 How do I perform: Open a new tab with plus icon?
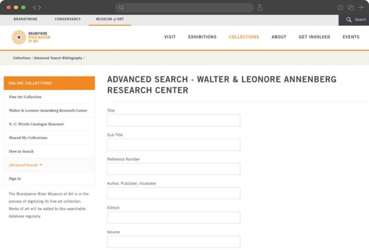click(x=361, y=8)
